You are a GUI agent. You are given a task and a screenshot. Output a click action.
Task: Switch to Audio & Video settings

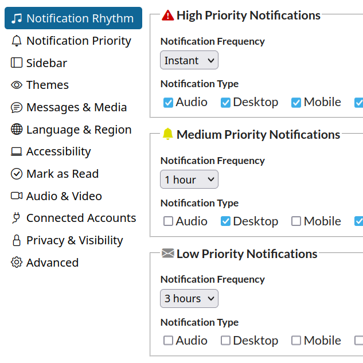[64, 196]
